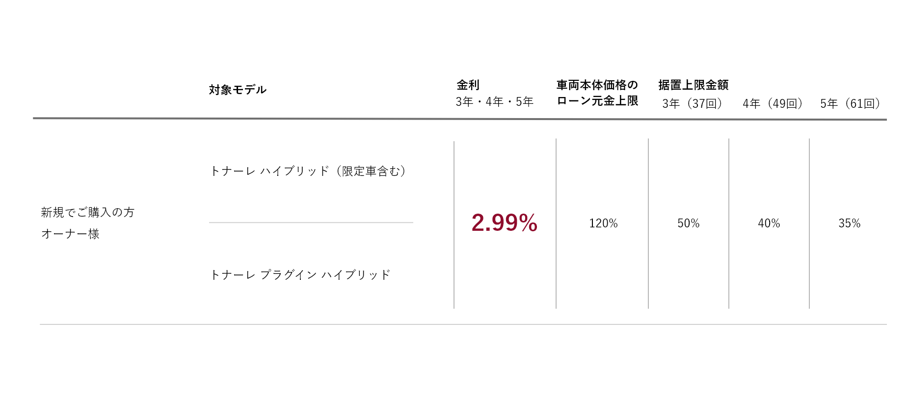Click the divider line between the two models
Screen dimensions: 908x417
[x=311, y=222]
